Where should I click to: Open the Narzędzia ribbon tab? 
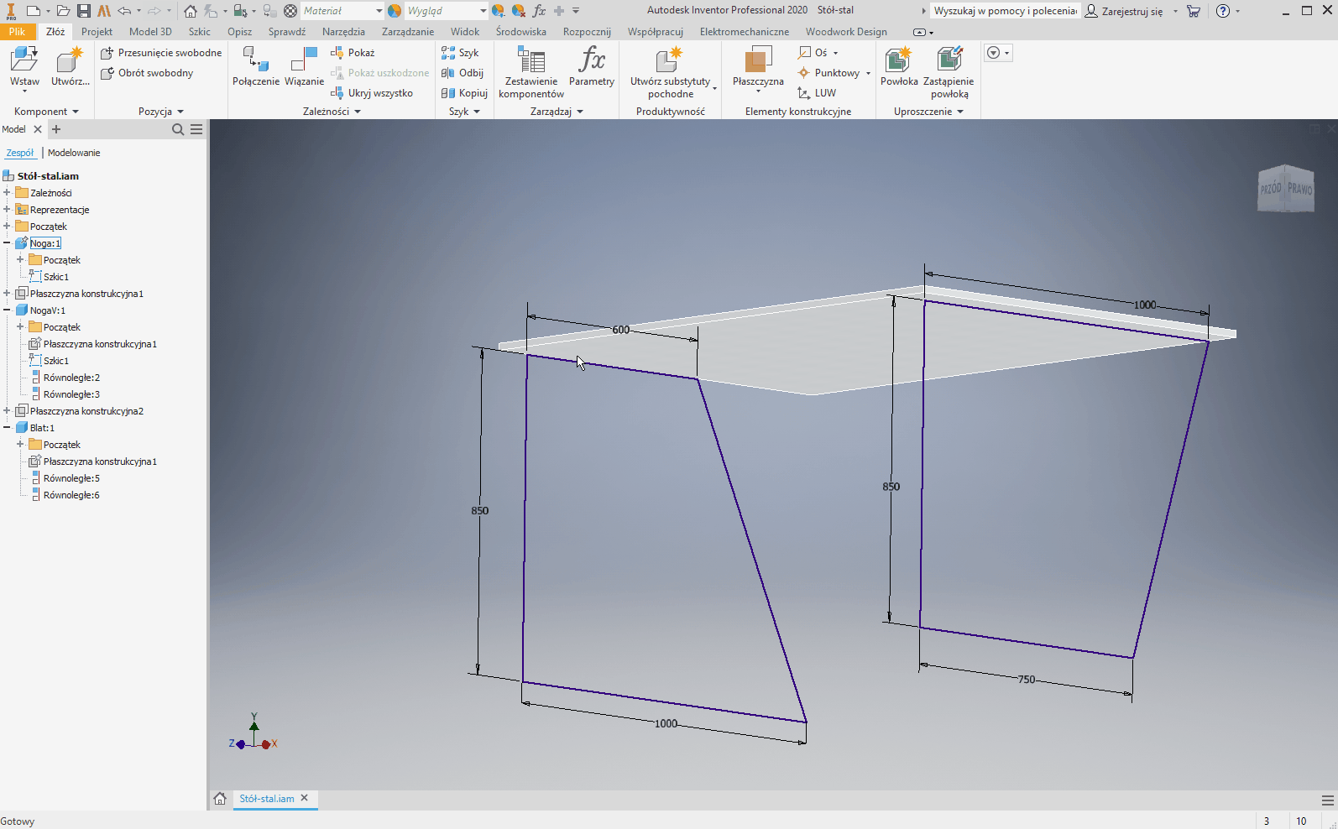coord(343,32)
